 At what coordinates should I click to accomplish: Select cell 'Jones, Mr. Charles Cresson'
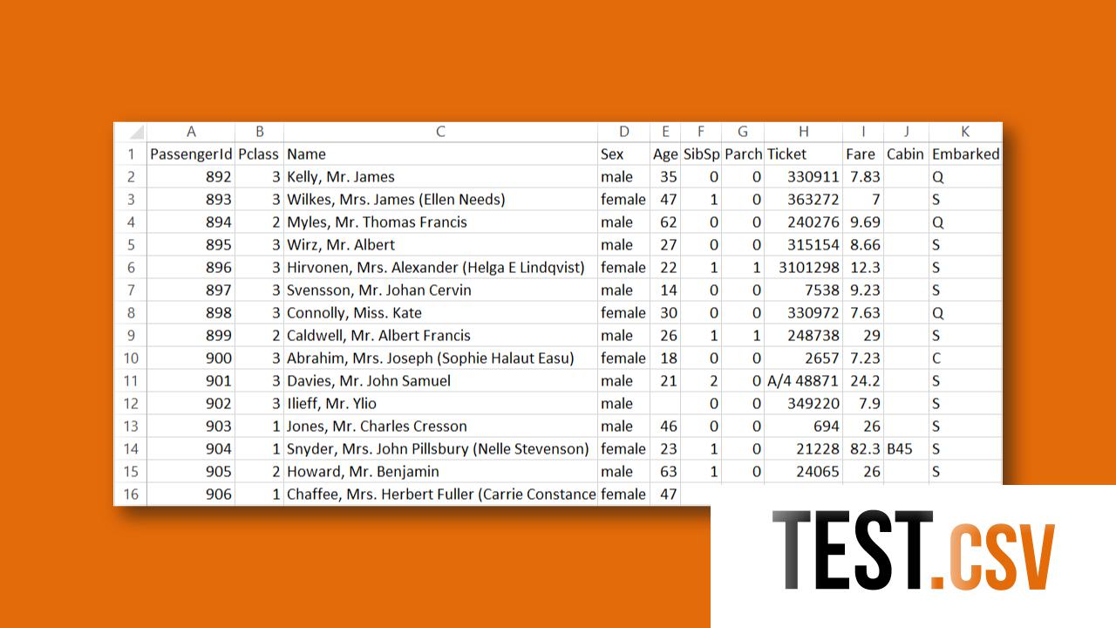[440, 426]
